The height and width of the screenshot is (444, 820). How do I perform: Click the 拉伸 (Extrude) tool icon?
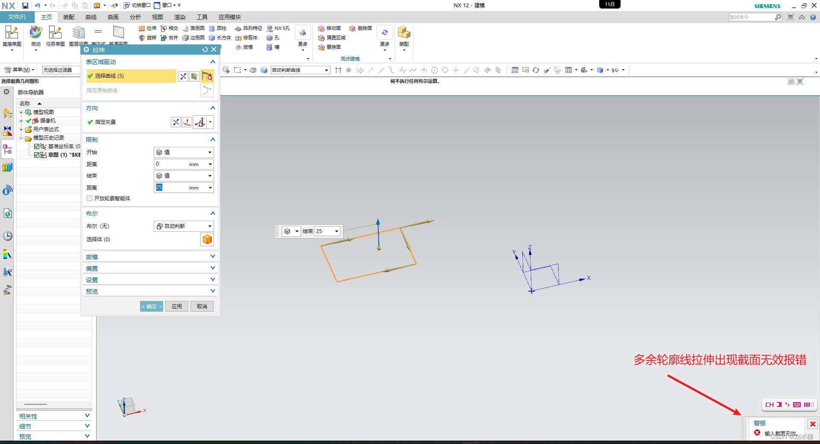point(147,28)
